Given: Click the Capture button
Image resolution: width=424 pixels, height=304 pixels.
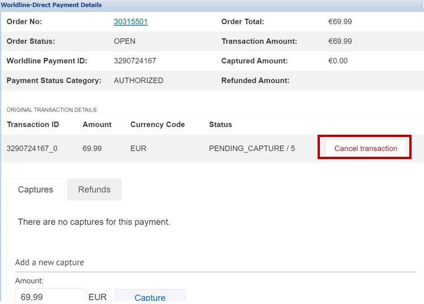Looking at the screenshot, I should 150,297.
